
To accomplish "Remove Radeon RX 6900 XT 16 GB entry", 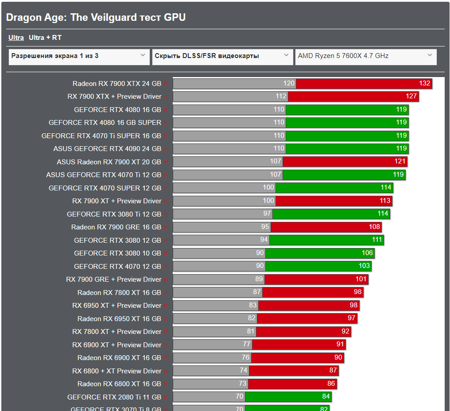I will pyautogui.click(x=166, y=358).
